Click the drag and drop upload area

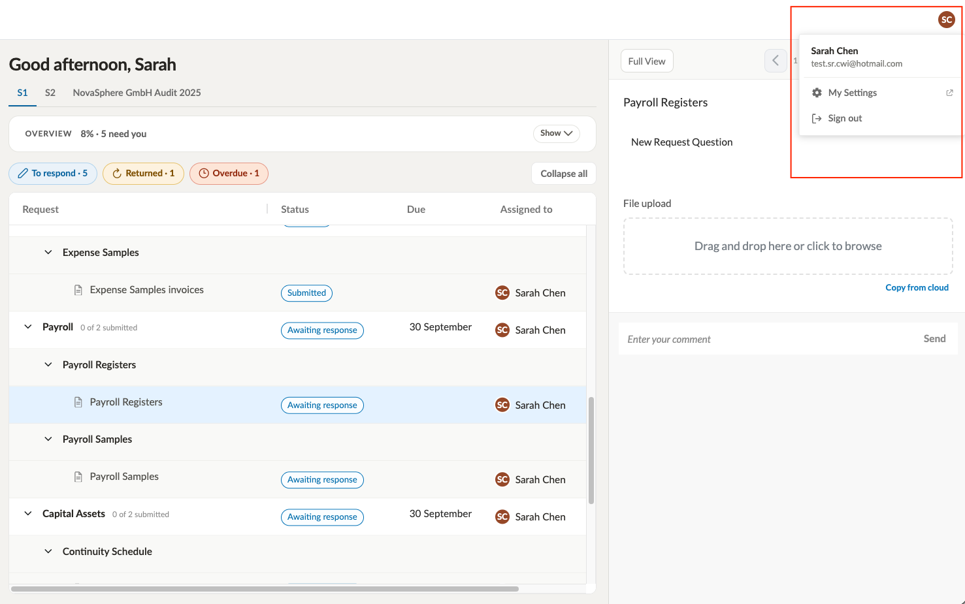click(x=788, y=246)
